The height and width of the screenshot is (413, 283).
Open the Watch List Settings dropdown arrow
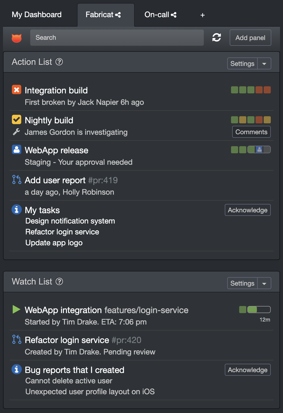coord(264,283)
